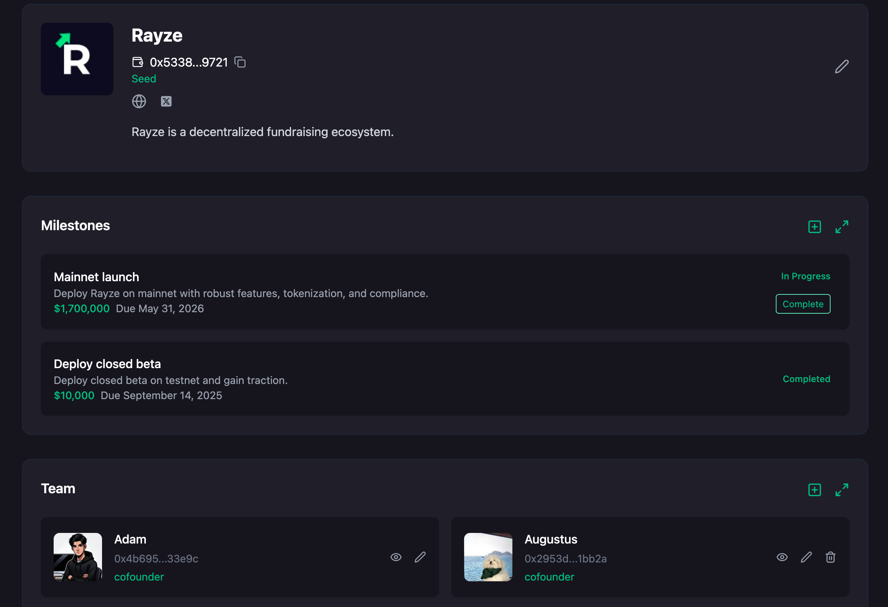Expand the Team section
This screenshot has width=888, height=607.
842,490
